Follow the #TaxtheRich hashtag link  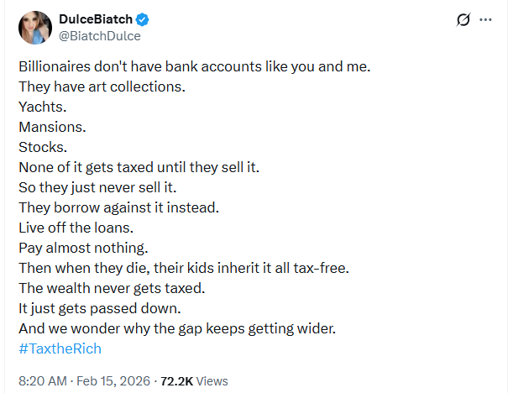pyautogui.click(x=60, y=348)
